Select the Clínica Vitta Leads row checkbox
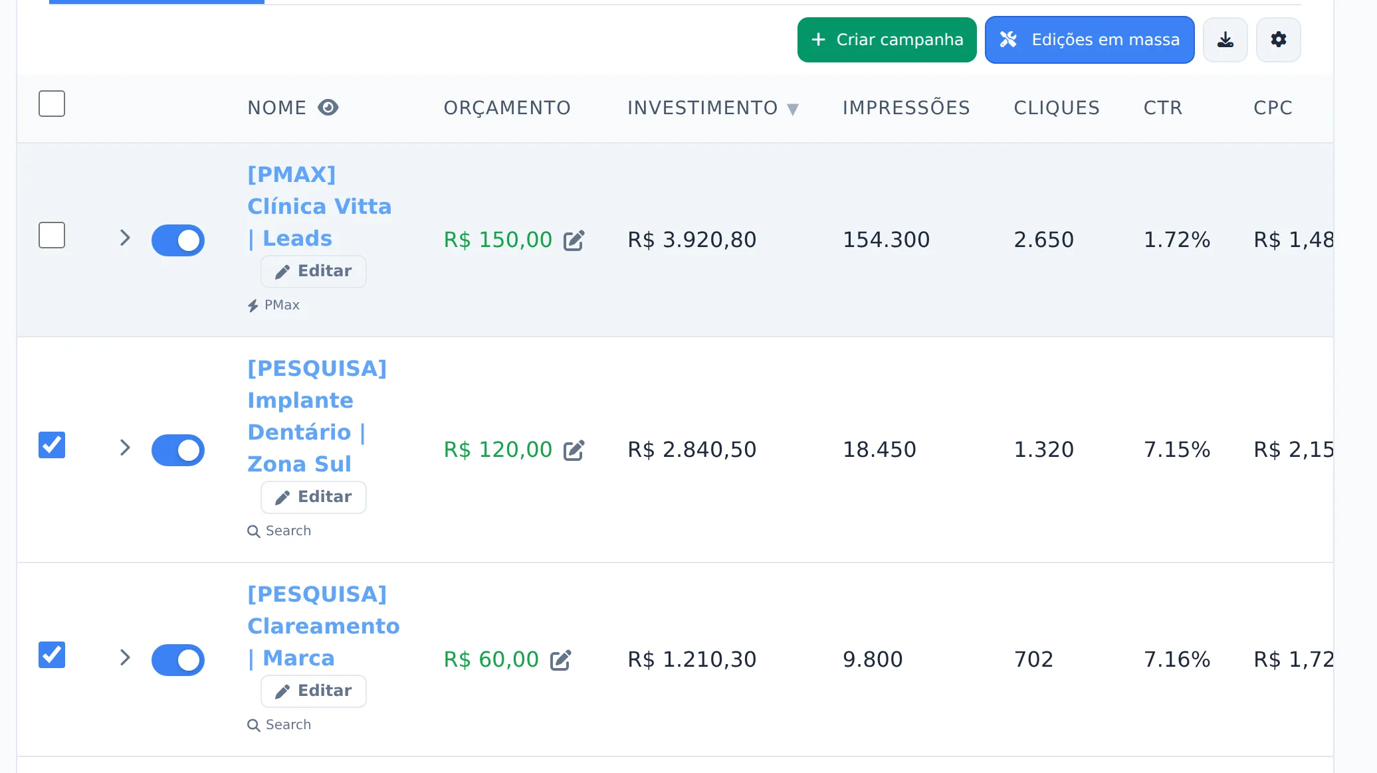Image resolution: width=1377 pixels, height=773 pixels. point(52,235)
